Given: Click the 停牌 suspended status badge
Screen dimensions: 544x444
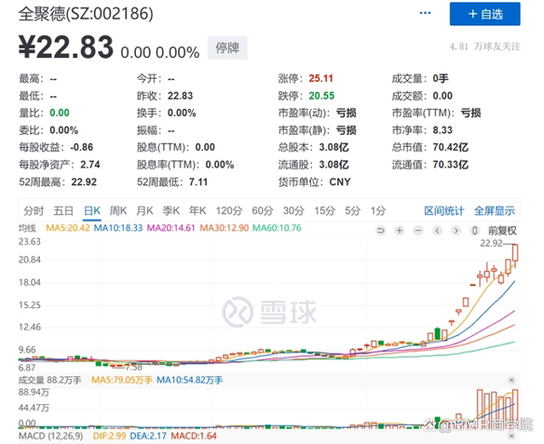Looking at the screenshot, I should click(x=228, y=48).
